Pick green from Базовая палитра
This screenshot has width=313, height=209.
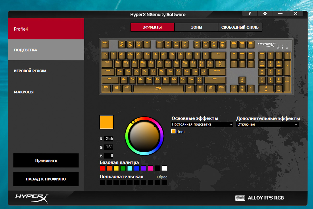coord(123,168)
